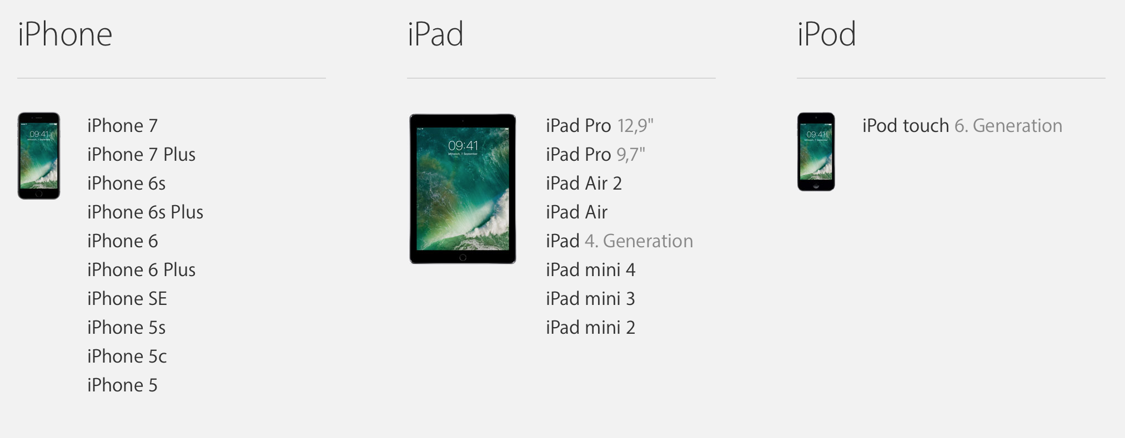Select iPad mini 2 entry
1125x438 pixels.
point(590,328)
